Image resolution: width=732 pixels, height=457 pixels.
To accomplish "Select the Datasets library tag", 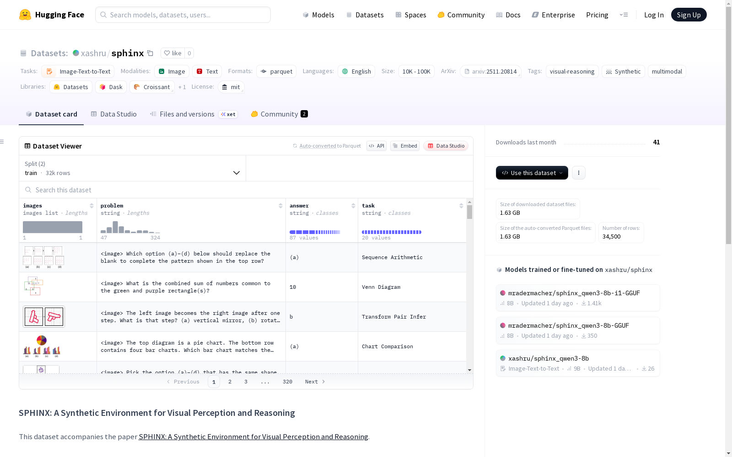I will pyautogui.click(x=71, y=87).
